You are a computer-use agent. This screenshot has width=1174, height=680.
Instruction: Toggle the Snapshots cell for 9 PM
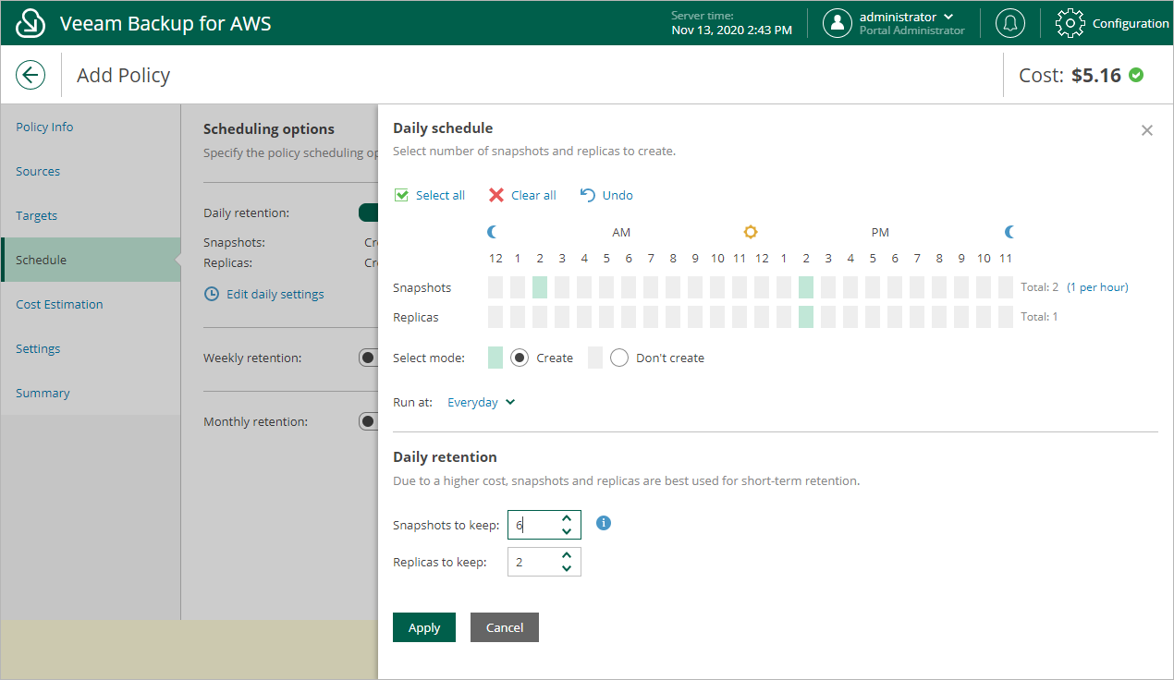[x=961, y=287]
